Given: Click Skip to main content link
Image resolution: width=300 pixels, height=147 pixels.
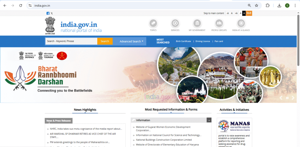Looking at the screenshot, I should (214, 13).
